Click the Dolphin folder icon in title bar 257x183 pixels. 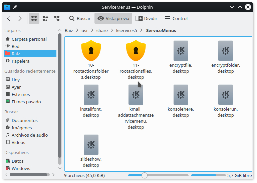coord(7,7)
